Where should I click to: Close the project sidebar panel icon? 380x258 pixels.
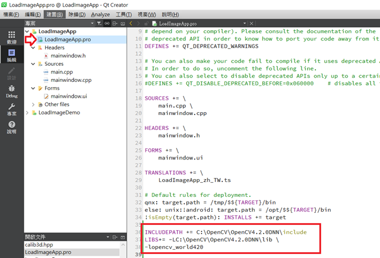123,24
